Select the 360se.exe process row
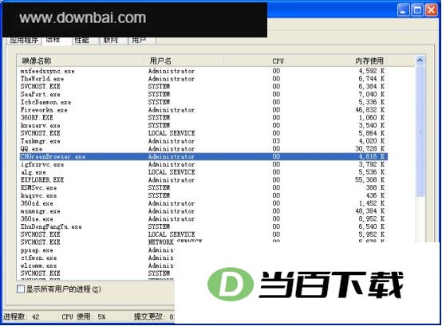Viewport: 442px width, 326px height. pyautogui.click(x=203, y=219)
